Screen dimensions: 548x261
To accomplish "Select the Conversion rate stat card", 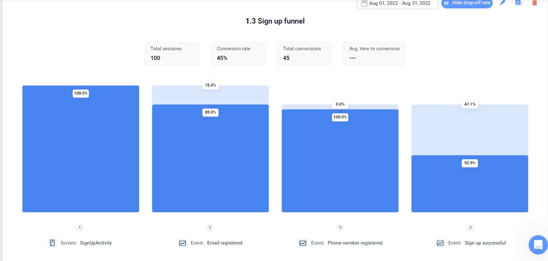I will coord(238,53).
